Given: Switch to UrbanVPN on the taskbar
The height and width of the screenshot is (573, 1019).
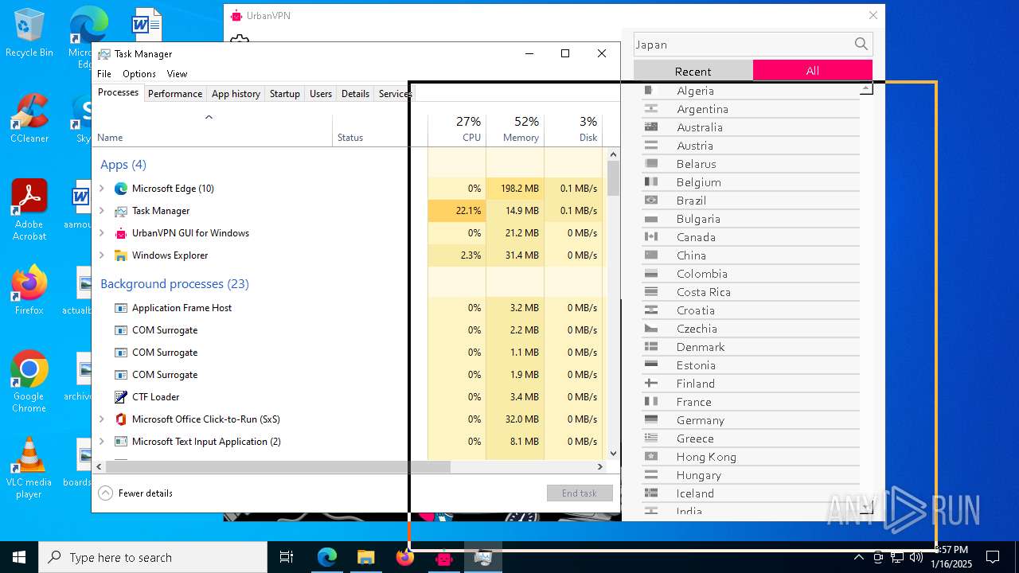Looking at the screenshot, I should [443, 557].
